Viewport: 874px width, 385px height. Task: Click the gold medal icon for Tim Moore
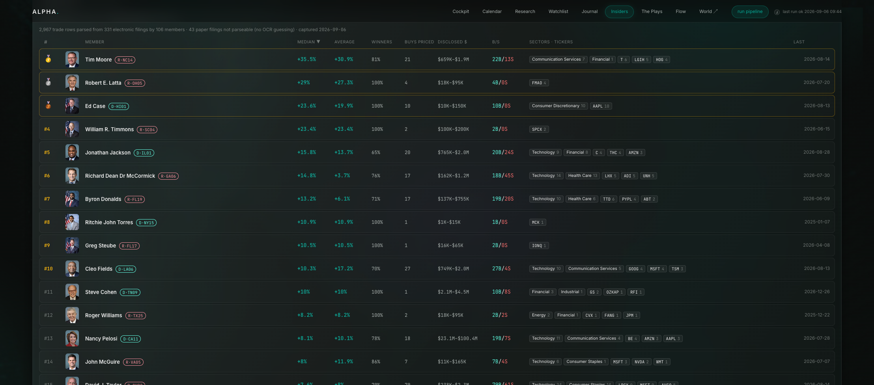coord(48,59)
